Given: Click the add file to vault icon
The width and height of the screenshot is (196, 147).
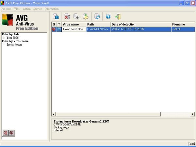Looking at the screenshot, I should point(76,17).
